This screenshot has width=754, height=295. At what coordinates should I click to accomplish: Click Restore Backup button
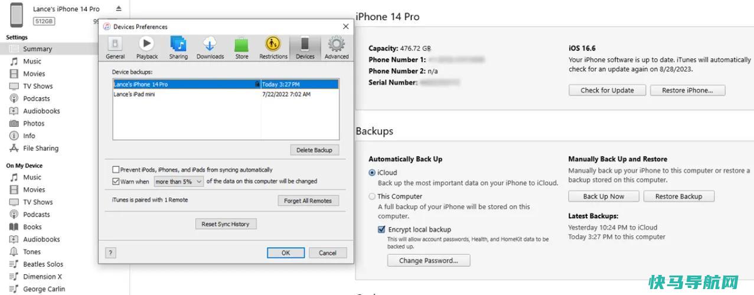(x=678, y=196)
